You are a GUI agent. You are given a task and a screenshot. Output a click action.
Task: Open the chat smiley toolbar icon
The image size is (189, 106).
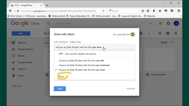click(x=166, y=11)
